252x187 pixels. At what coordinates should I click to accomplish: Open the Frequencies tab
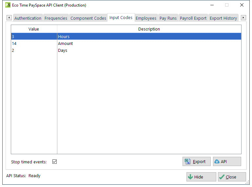(56, 18)
